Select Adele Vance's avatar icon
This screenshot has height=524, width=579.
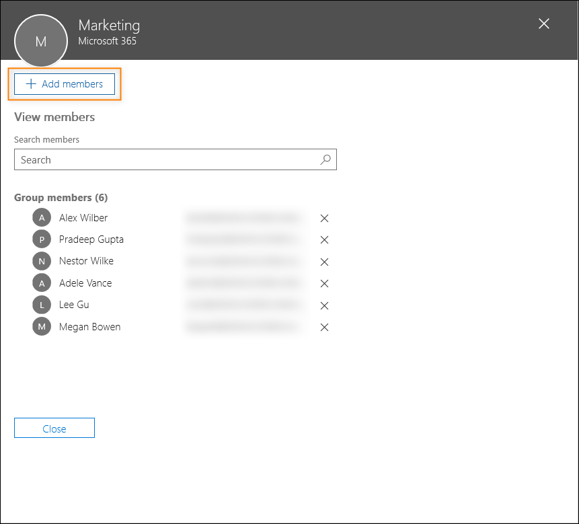[41, 283]
